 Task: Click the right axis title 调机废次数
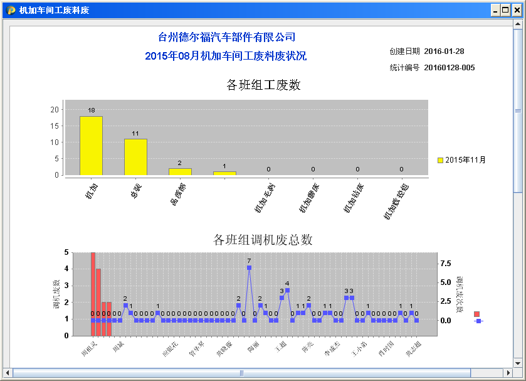click(x=460, y=294)
